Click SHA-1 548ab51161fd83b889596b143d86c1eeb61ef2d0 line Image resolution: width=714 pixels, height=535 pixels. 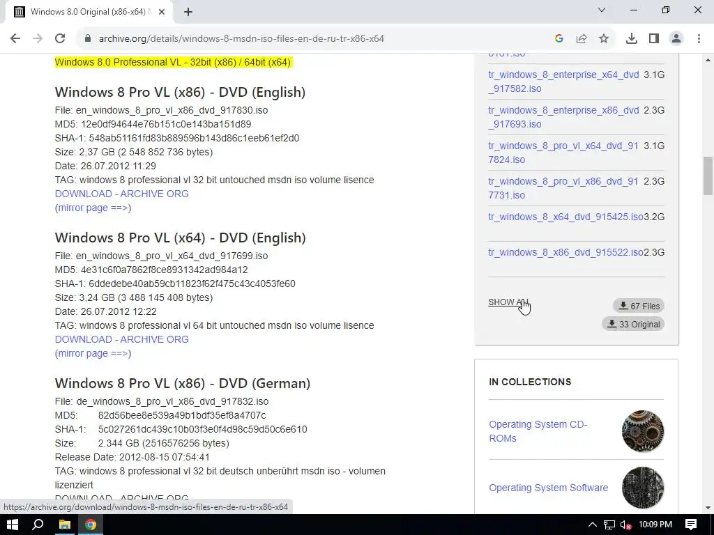pyautogui.click(x=176, y=139)
